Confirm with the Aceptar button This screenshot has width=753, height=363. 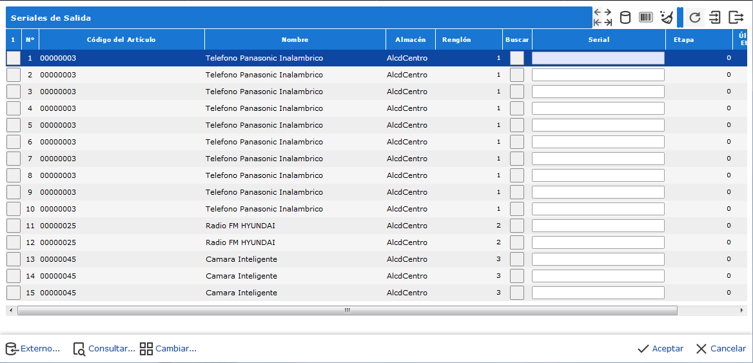point(660,349)
